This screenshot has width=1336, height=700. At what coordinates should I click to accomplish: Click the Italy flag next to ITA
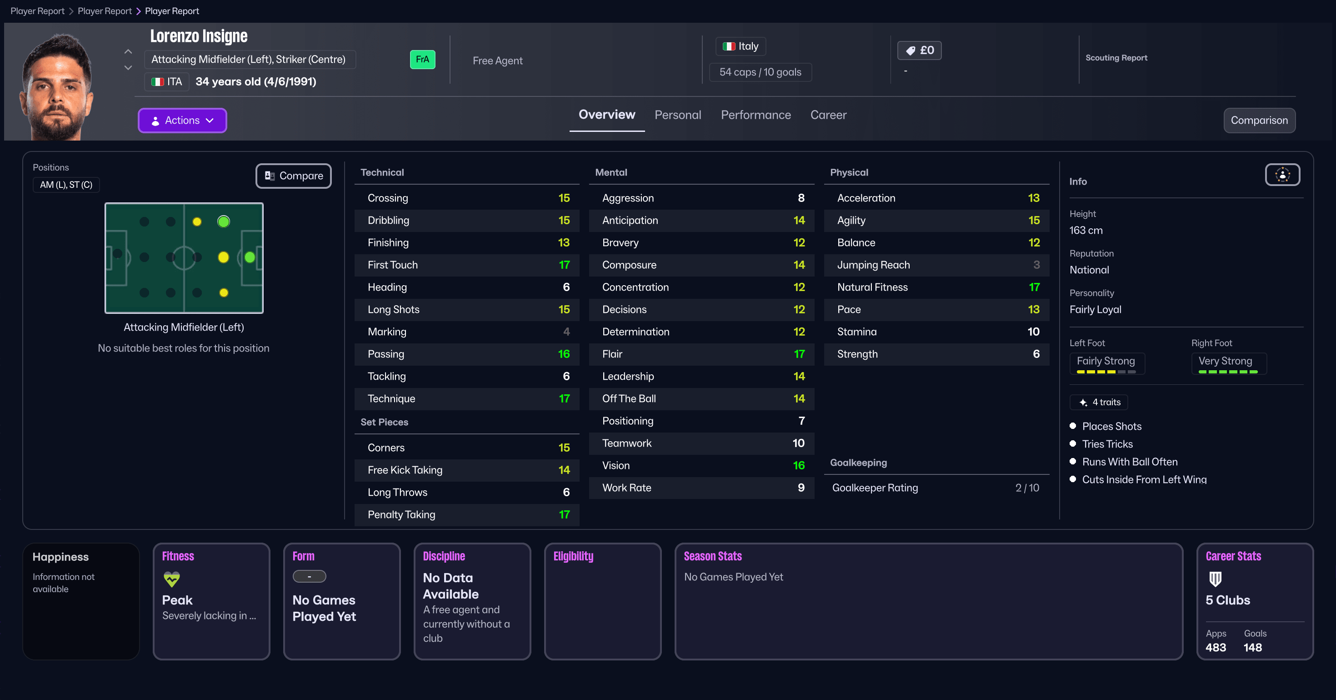coord(158,81)
